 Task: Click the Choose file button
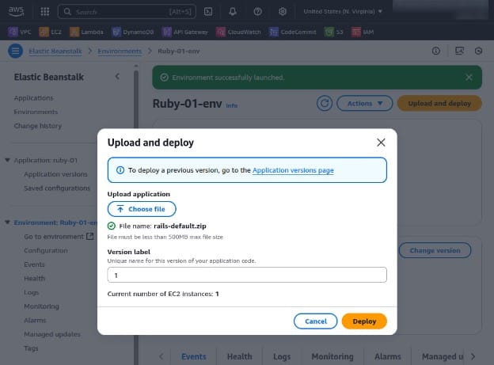point(142,209)
